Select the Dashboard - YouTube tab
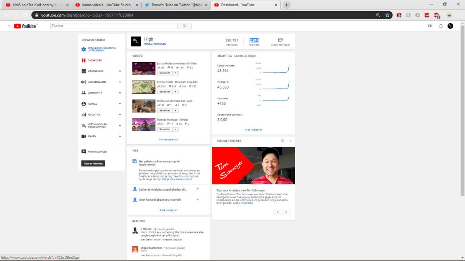 [245, 5]
